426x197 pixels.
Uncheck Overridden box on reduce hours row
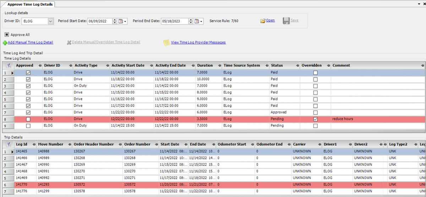click(315, 119)
